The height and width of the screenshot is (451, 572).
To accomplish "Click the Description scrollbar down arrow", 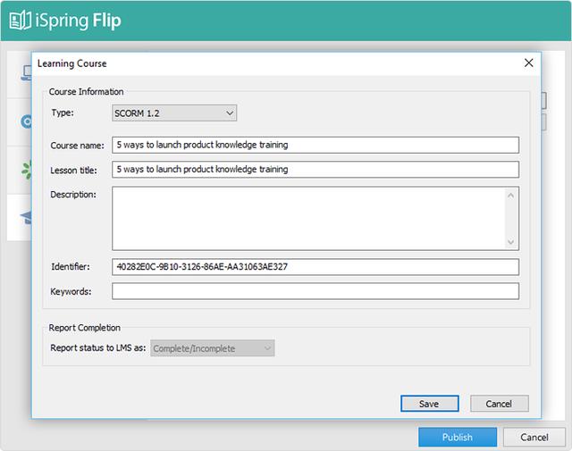I will (x=510, y=242).
